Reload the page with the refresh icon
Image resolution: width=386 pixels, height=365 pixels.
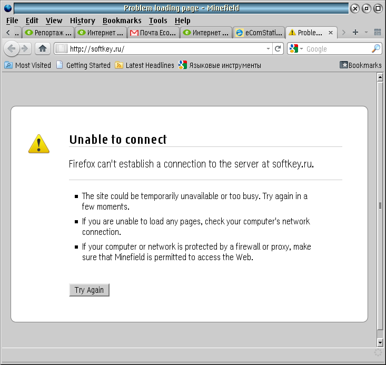point(278,48)
